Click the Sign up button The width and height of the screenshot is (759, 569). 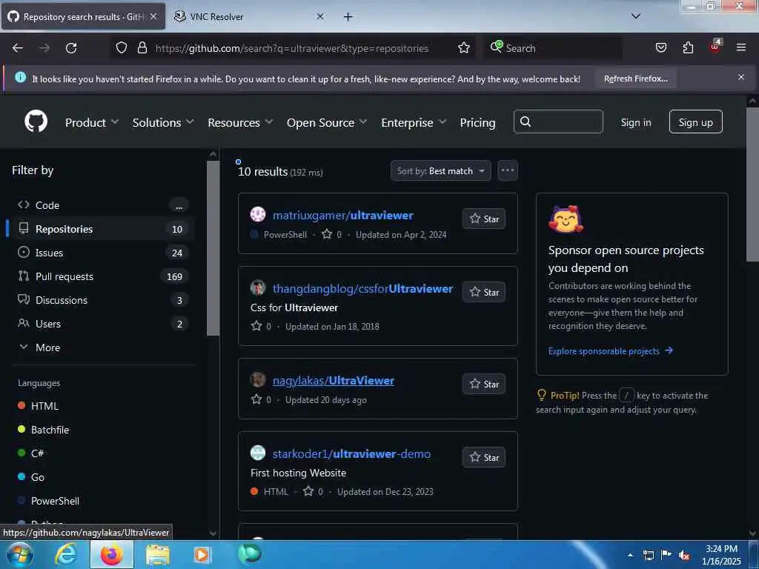tap(695, 122)
